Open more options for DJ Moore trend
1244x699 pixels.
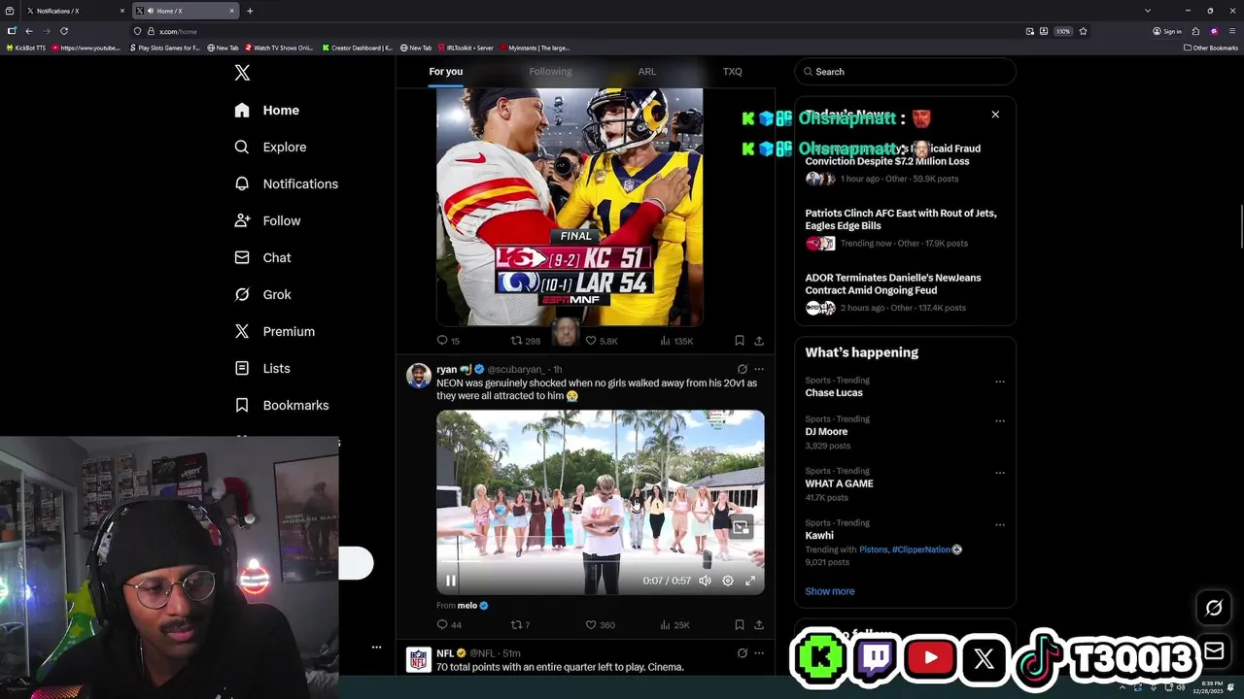tap(1000, 420)
